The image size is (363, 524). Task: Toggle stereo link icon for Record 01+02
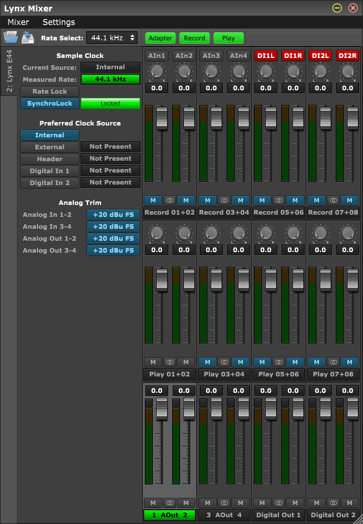coord(170,200)
